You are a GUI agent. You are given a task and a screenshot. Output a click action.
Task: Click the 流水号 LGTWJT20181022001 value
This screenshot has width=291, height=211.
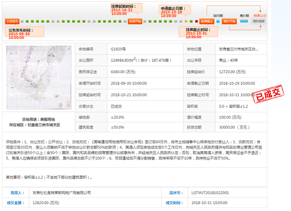coord(210,193)
